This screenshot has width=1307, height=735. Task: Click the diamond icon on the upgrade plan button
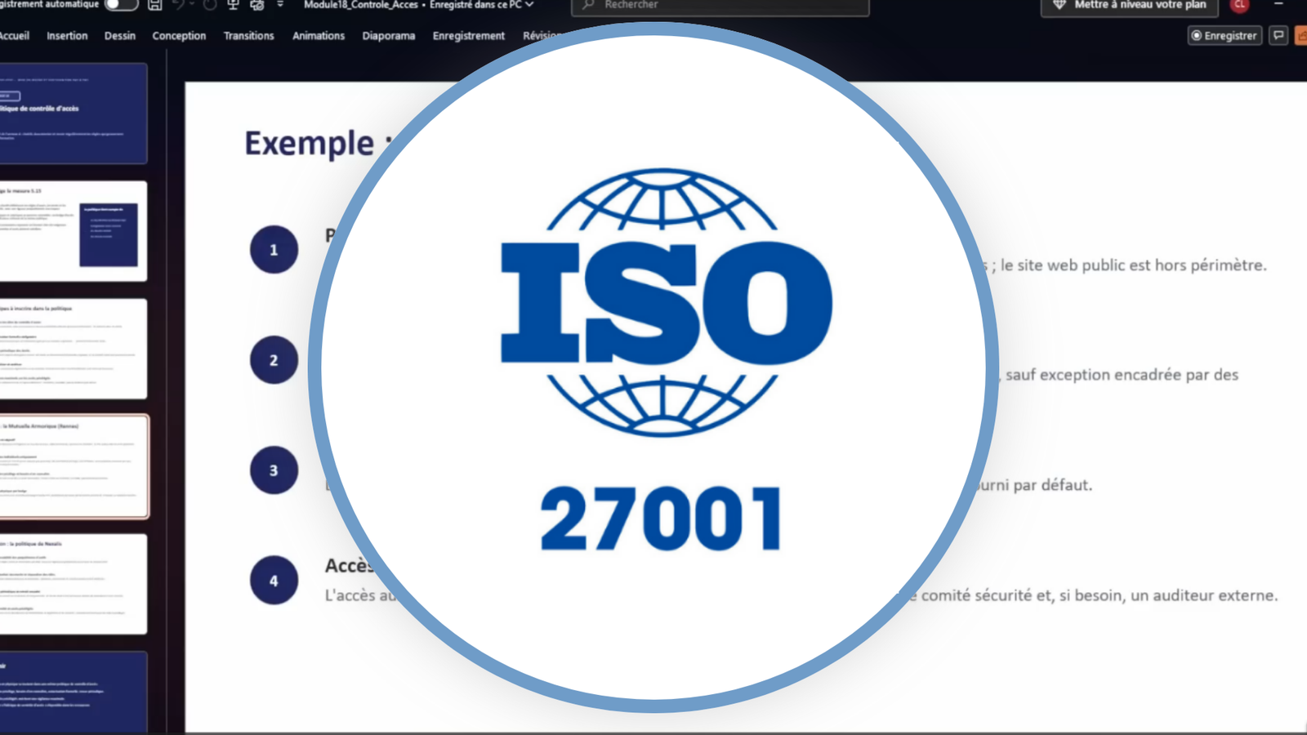click(1059, 5)
